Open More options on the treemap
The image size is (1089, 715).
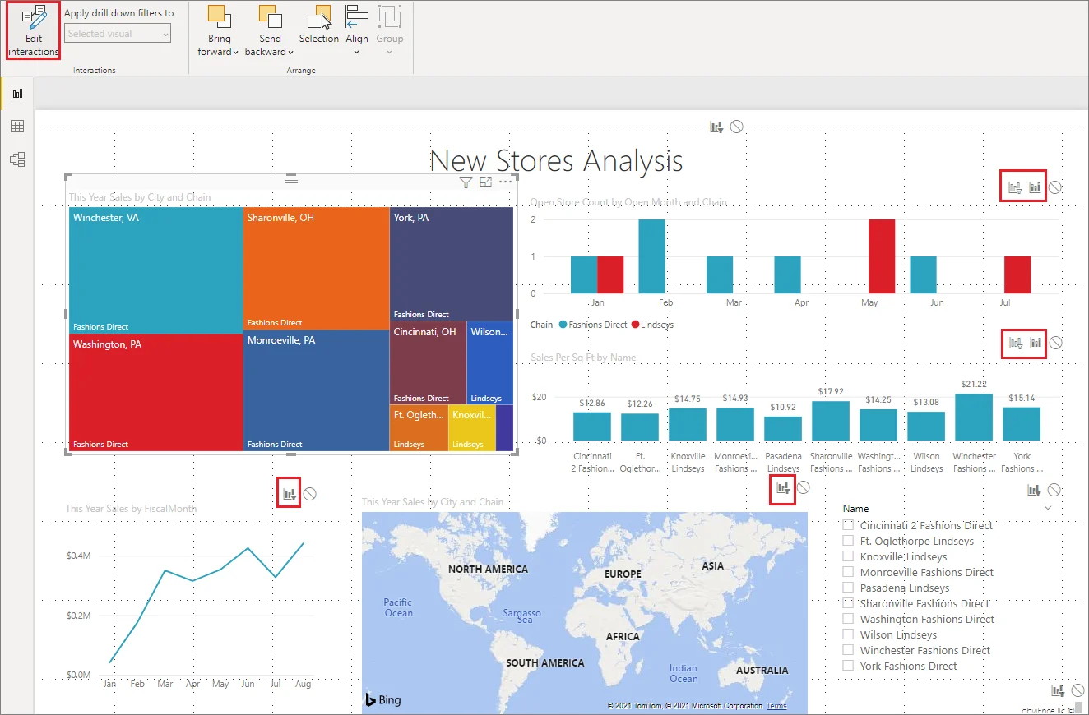coord(505,182)
